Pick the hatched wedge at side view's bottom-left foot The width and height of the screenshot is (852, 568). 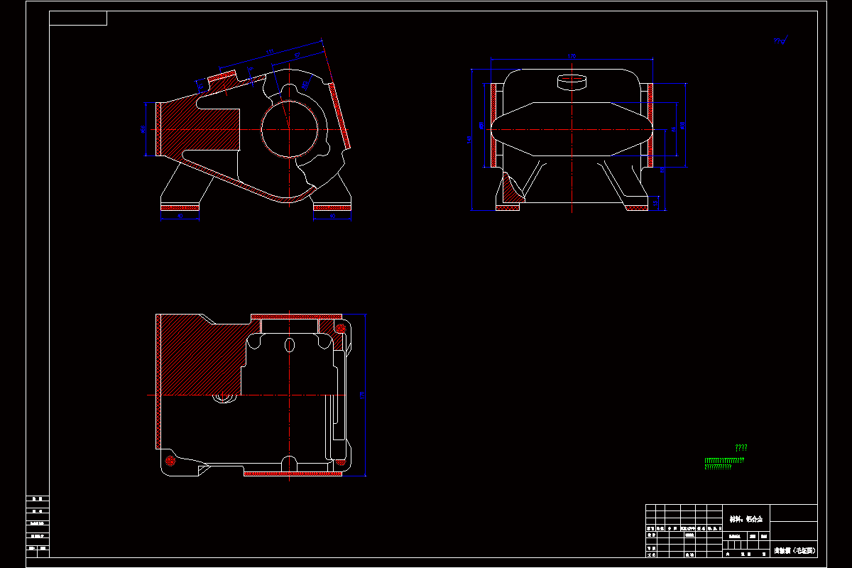(x=510, y=190)
